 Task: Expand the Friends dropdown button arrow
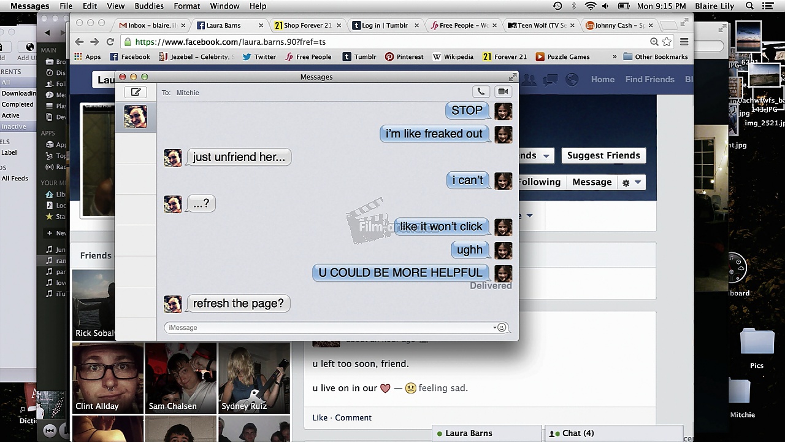click(x=545, y=156)
